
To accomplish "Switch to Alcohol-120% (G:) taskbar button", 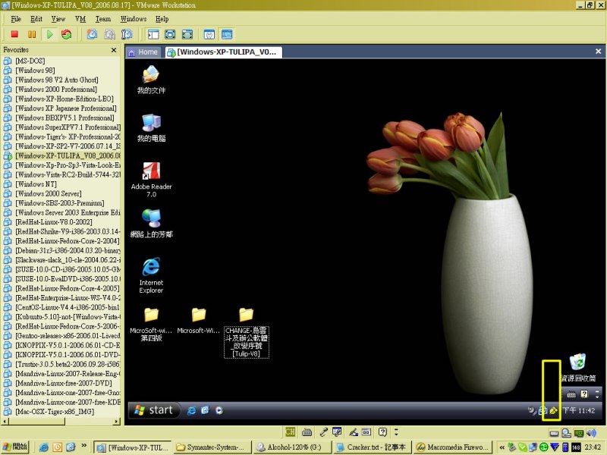I will 292,447.
